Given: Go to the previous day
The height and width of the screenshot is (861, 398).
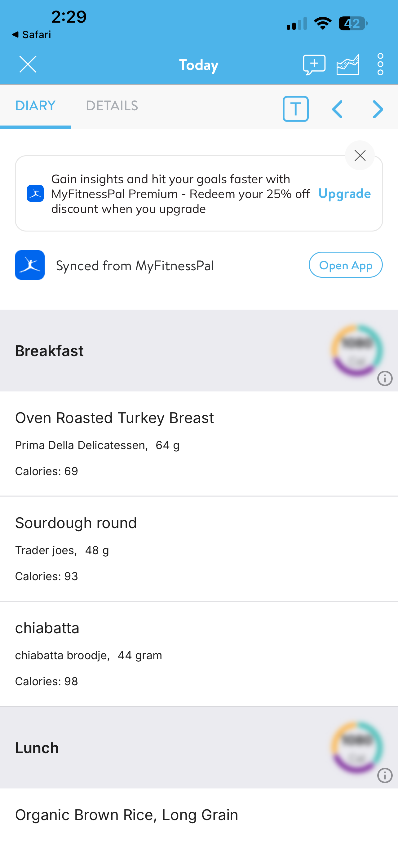Looking at the screenshot, I should [x=337, y=109].
